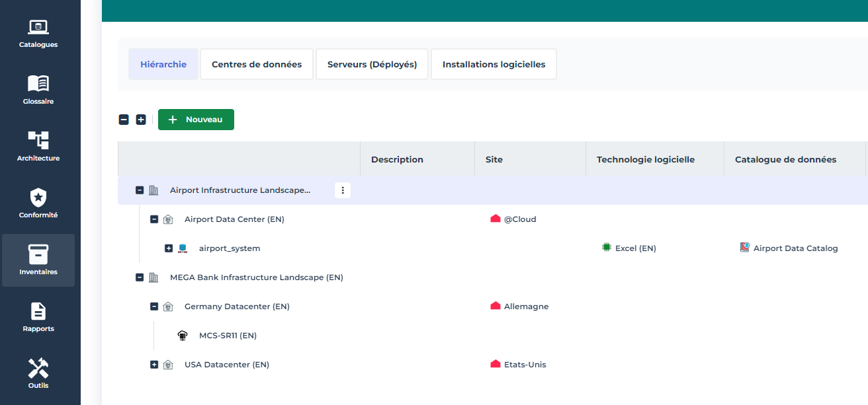Open the Outils tools icon
The width and height of the screenshot is (868, 405).
coord(38,368)
